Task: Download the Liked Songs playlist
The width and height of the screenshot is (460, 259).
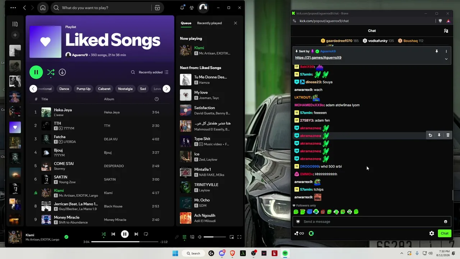Action: 62,72
